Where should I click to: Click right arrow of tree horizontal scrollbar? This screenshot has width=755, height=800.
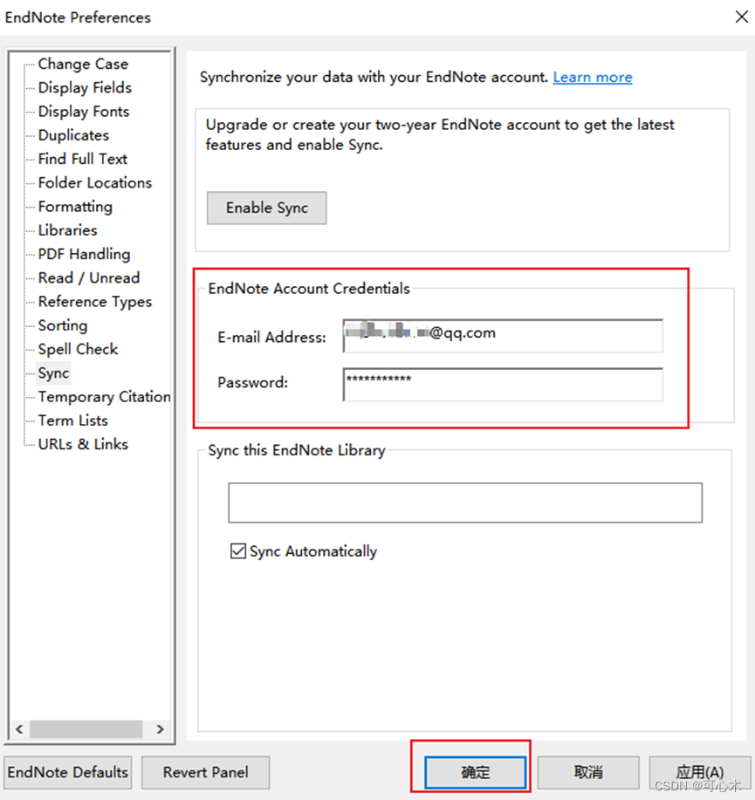tap(160, 729)
